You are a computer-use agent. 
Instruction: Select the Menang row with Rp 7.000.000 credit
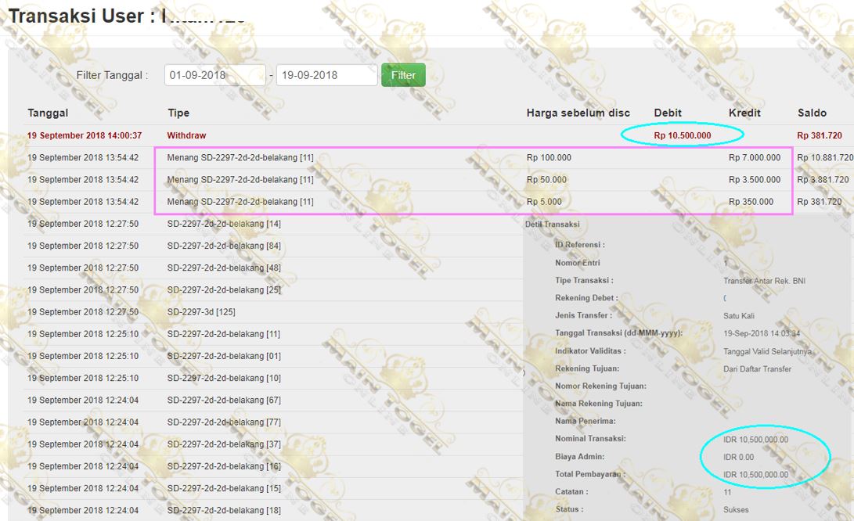tap(240, 157)
